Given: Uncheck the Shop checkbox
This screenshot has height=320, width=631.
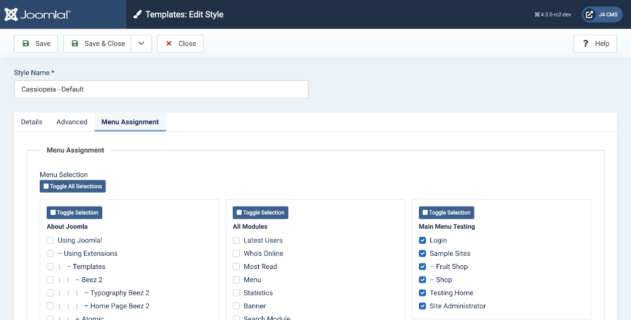Looking at the screenshot, I should [x=423, y=280].
